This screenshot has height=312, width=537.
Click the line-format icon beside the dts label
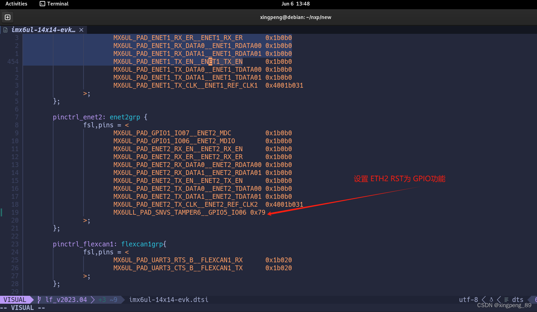[506, 300]
